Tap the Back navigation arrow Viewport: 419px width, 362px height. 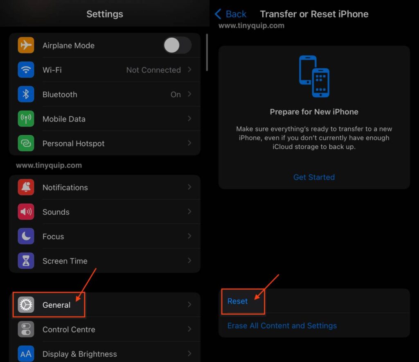tap(217, 13)
